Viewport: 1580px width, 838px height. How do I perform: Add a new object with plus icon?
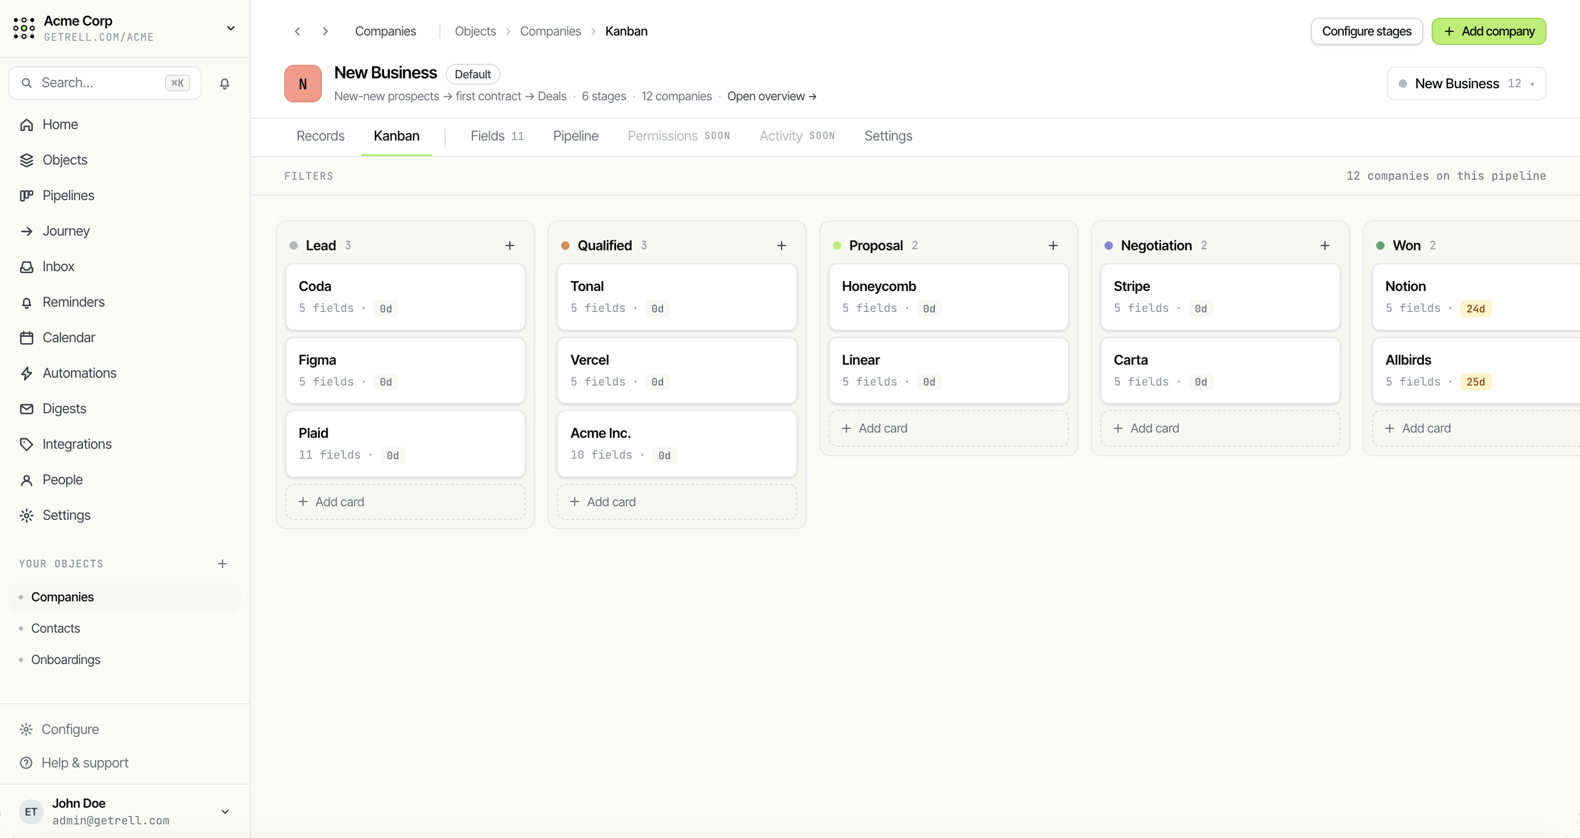(x=223, y=564)
